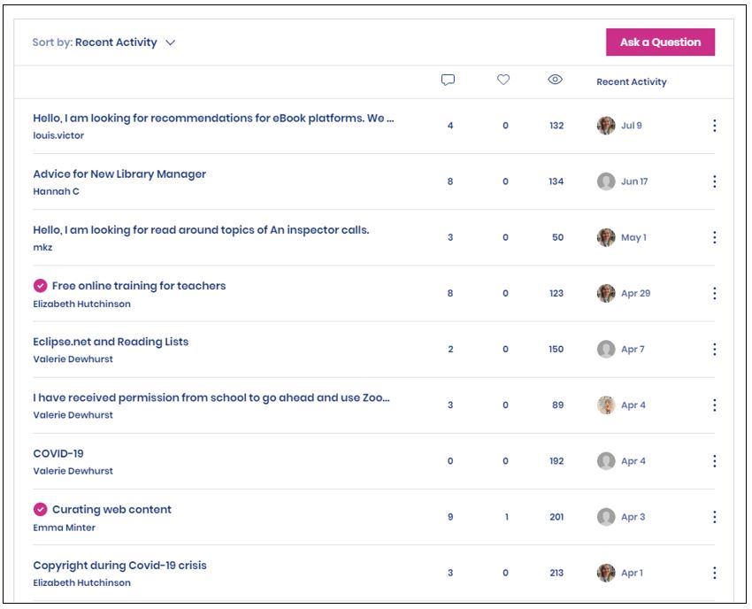This screenshot has height=609, width=752.
Task: Click the avatar next to Jul 9
Action: [606, 126]
